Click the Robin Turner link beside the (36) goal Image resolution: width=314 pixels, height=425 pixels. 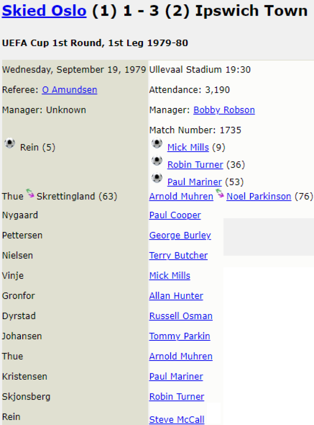pyautogui.click(x=195, y=165)
